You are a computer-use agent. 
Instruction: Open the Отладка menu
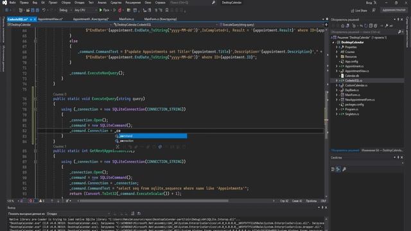(79, 3)
